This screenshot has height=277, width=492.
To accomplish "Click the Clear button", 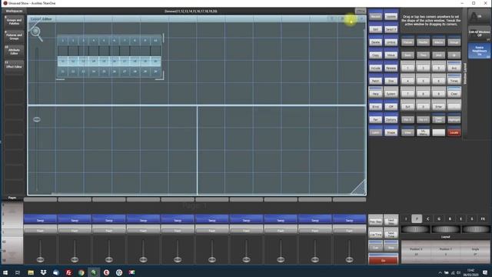I will [454, 93].
